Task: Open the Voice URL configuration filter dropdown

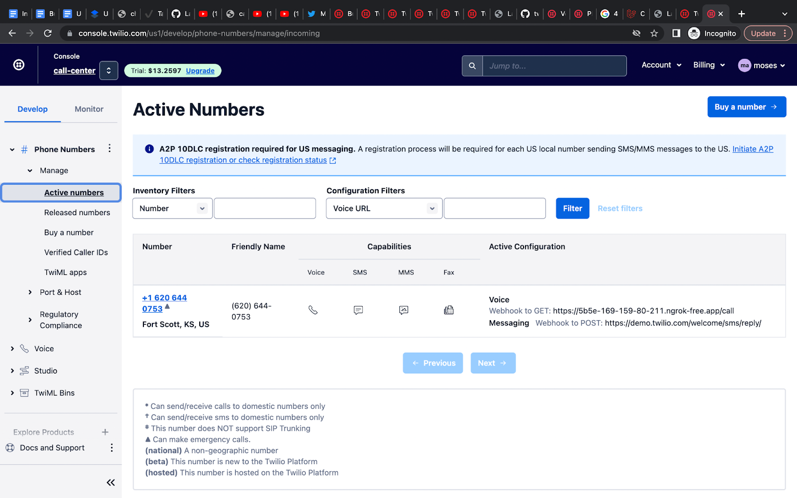Action: 384,209
